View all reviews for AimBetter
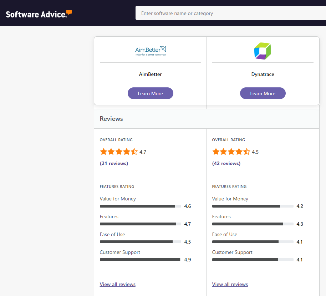This screenshot has width=326, height=296. coord(117,284)
